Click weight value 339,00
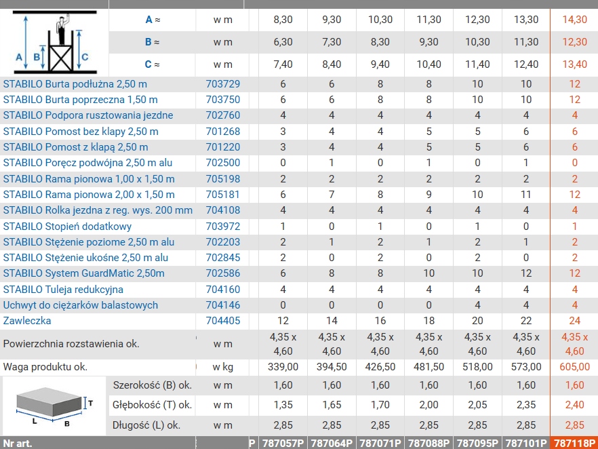This screenshot has height=449, width=598. coord(283,367)
